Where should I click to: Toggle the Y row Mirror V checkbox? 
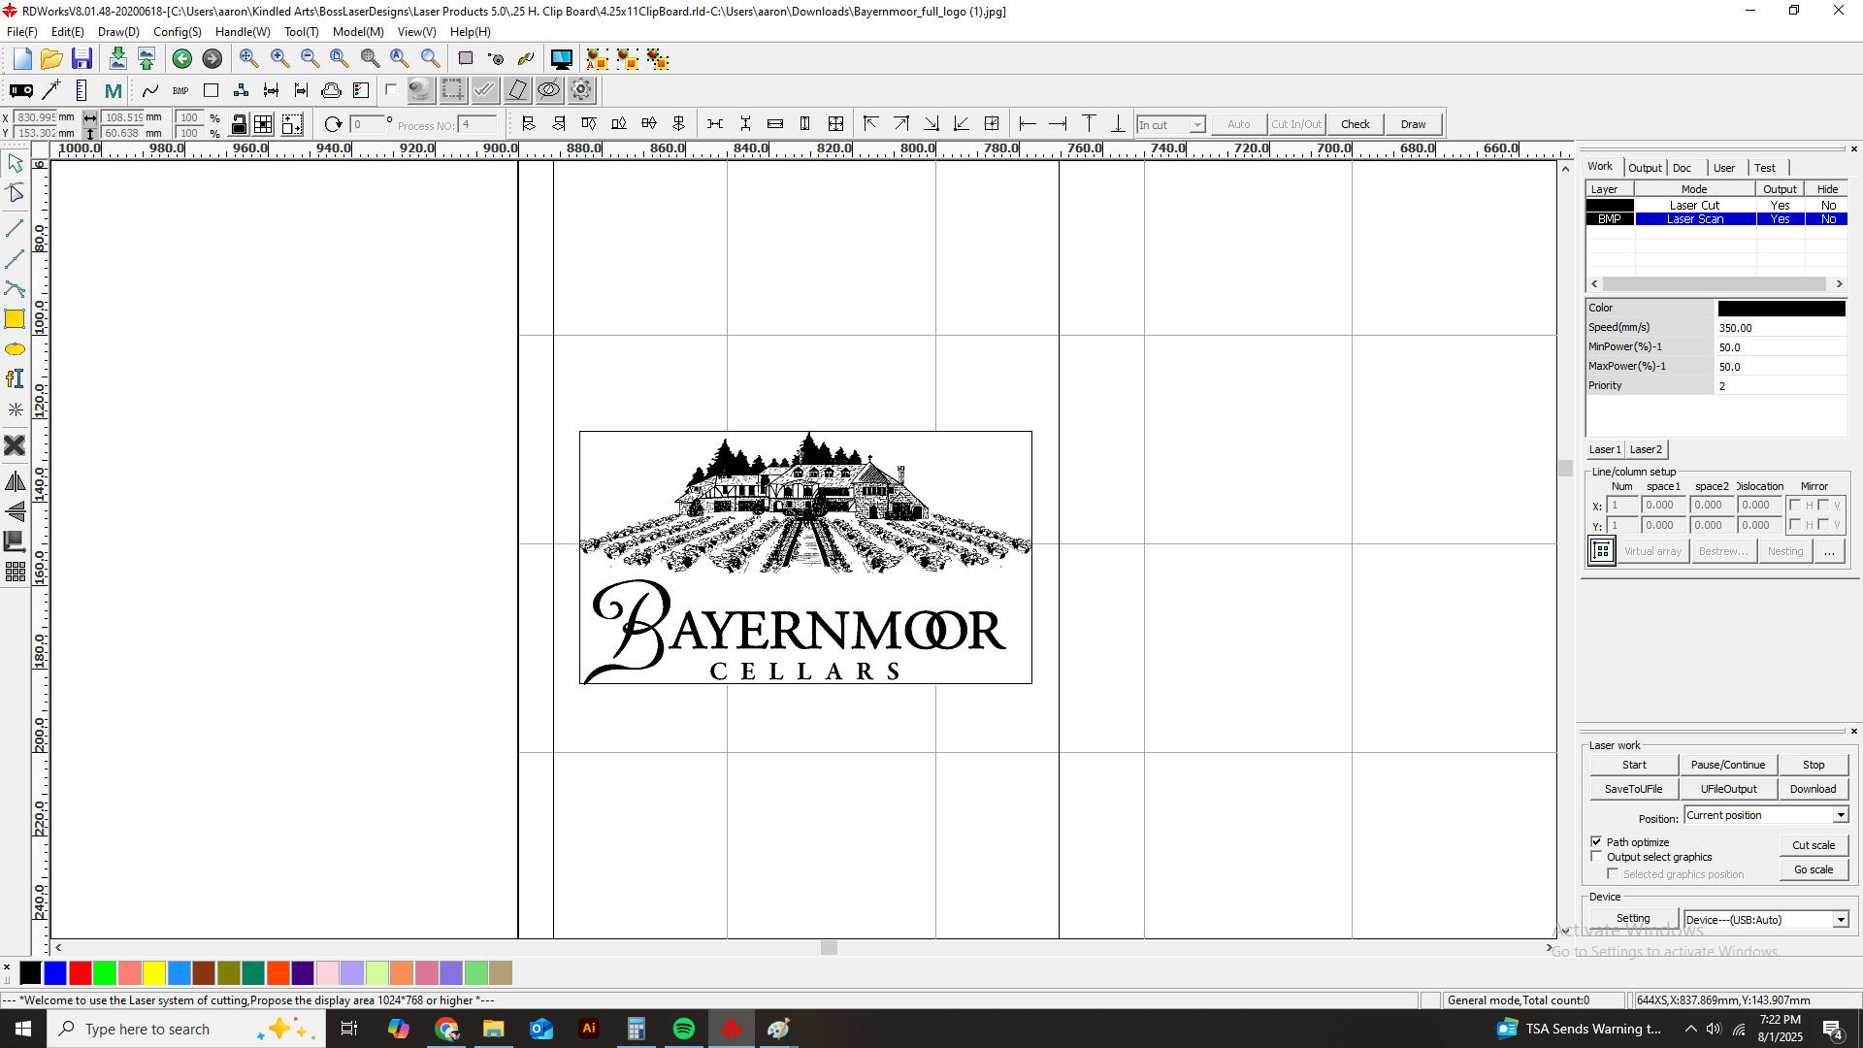[1823, 525]
